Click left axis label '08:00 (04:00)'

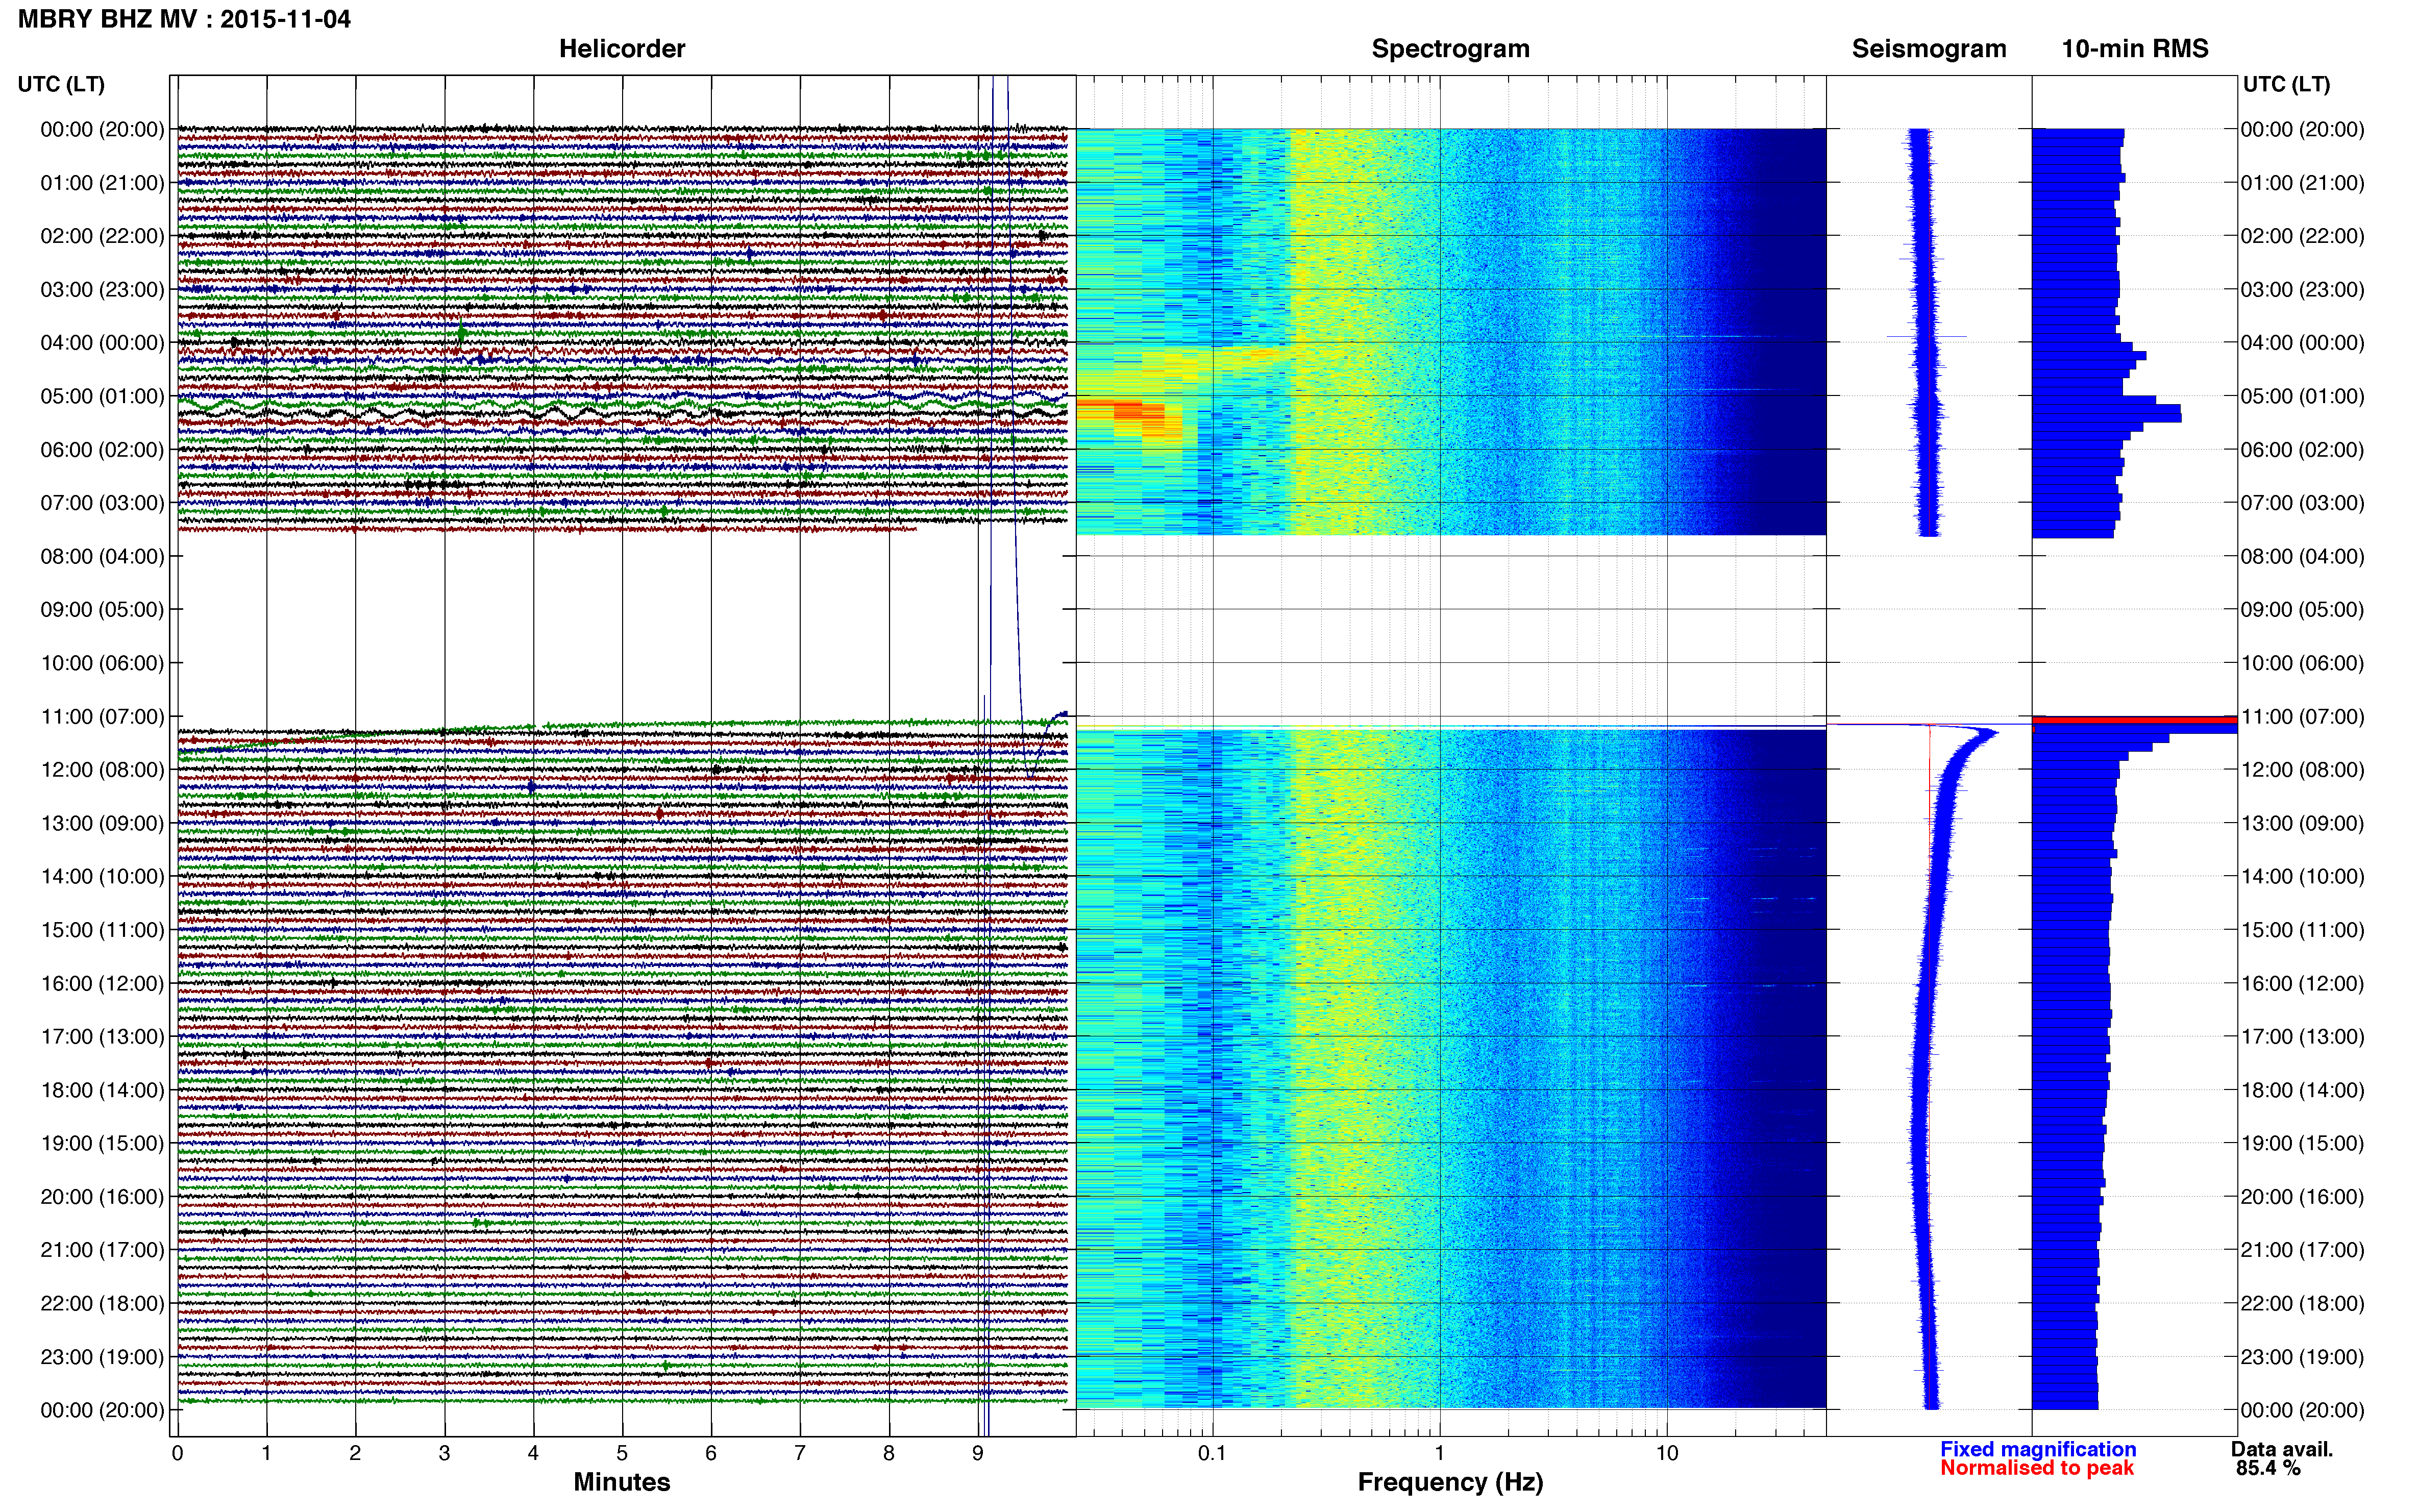(x=102, y=556)
